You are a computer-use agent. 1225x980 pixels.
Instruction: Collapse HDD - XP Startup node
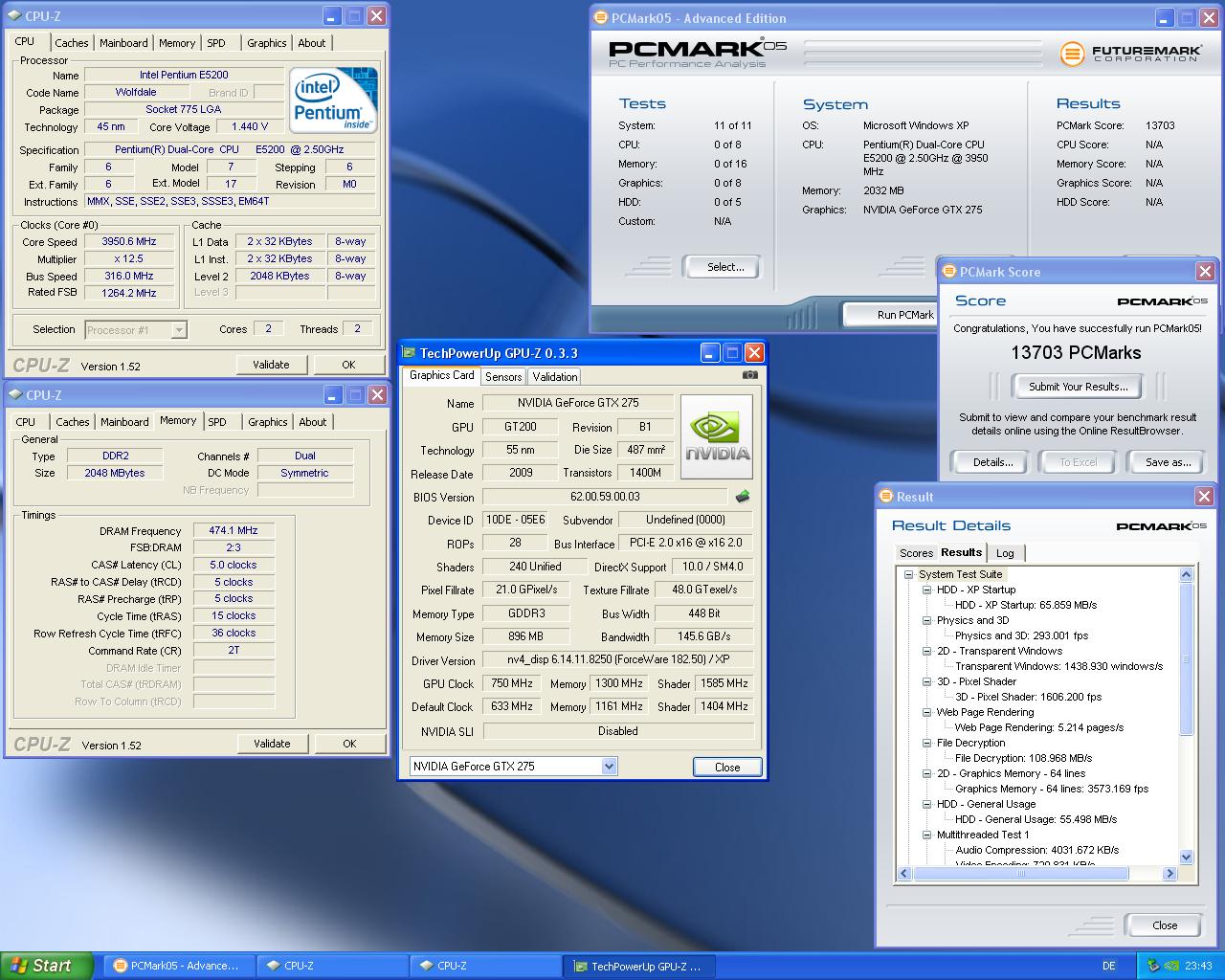(926, 590)
